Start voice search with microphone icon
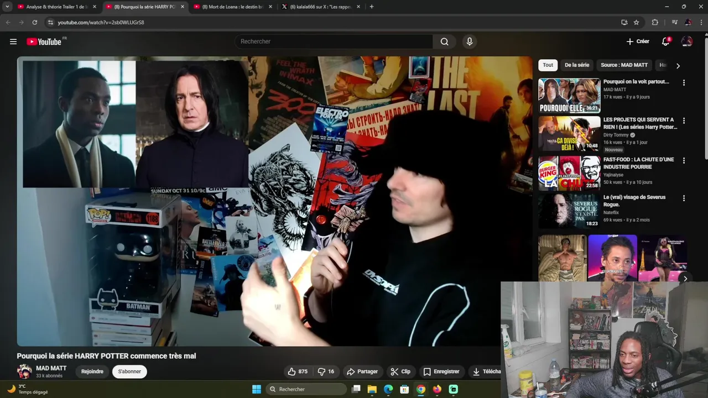Viewport: 708px width, 398px height. (470, 41)
